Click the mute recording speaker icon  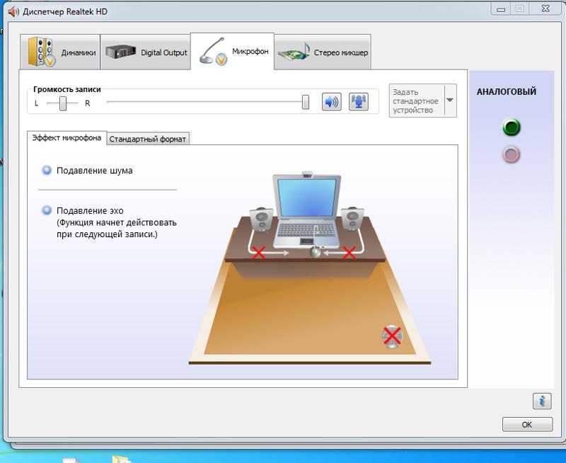[331, 102]
